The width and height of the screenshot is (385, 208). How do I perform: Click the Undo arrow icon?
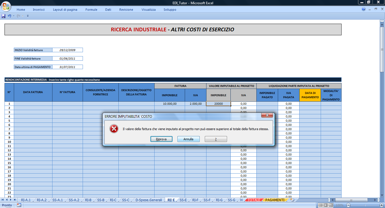pyautogui.click(x=9, y=16)
